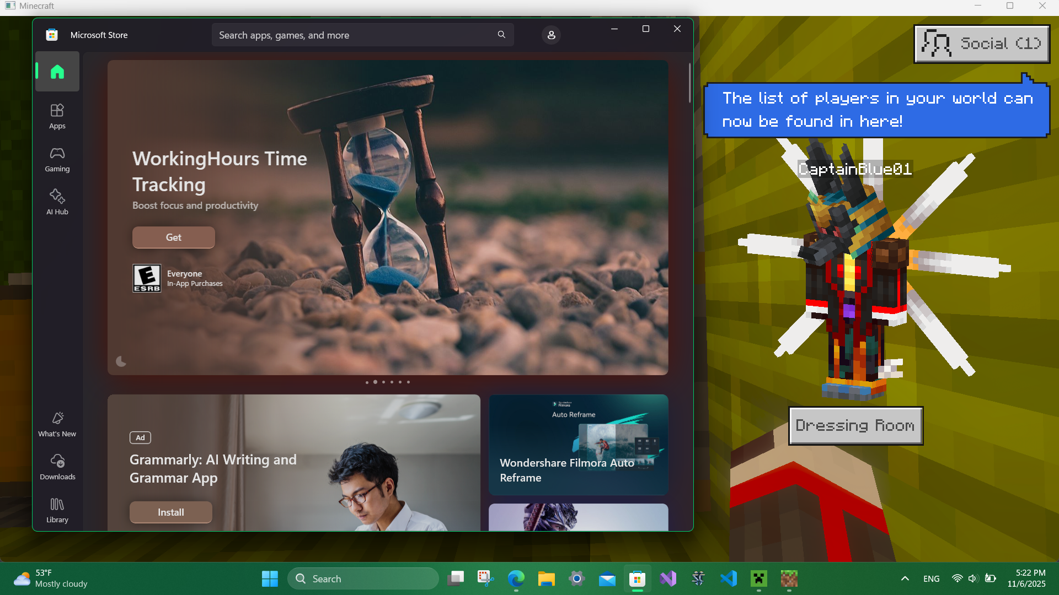Select the first carousel page dot

click(367, 382)
